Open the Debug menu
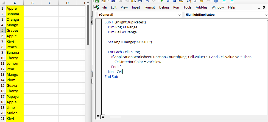Image resolution: width=268 pixels, height=122 pixels. pos(164,7)
